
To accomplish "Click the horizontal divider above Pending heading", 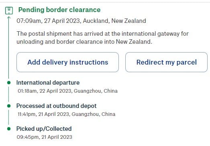I will [x=105, y=2].
